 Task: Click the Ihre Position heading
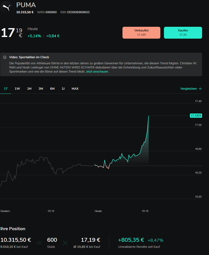tap(13, 229)
